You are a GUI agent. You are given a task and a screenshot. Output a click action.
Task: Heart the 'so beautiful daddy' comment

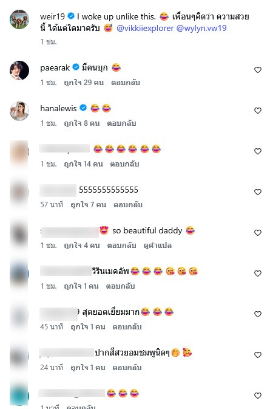coord(257,233)
